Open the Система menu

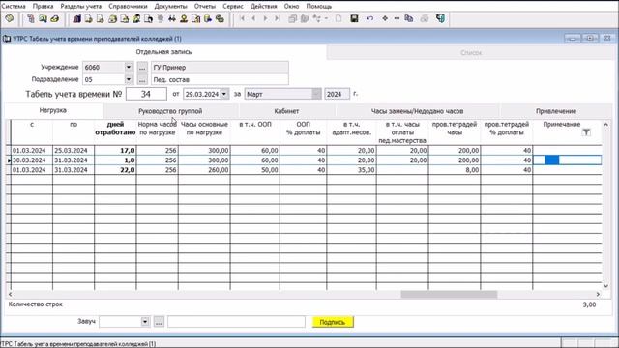[x=14, y=7]
